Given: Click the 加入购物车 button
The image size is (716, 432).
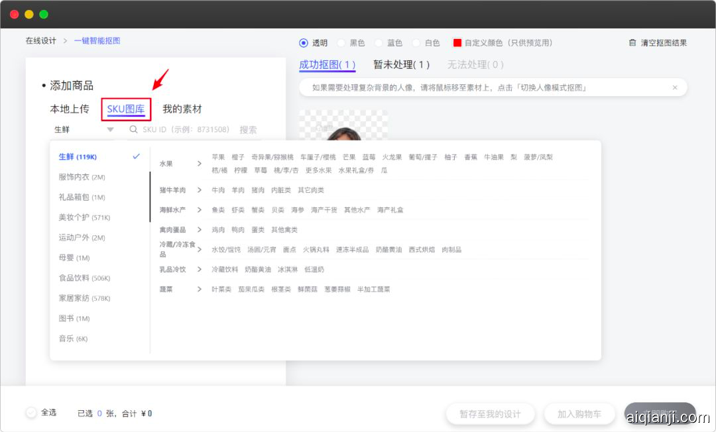Looking at the screenshot, I should [579, 414].
